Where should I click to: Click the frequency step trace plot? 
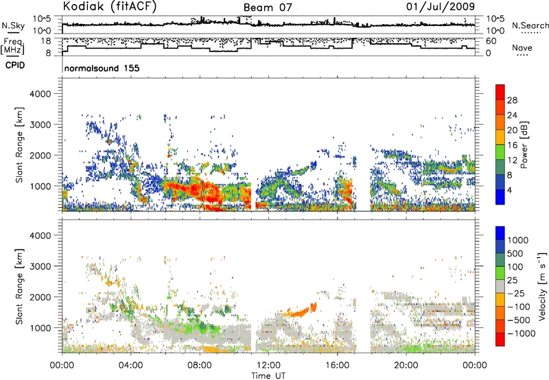pyautogui.click(x=268, y=47)
